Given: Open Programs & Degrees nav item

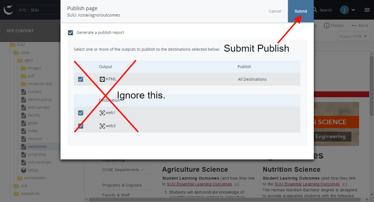Looking at the screenshot, I should 122,185.
